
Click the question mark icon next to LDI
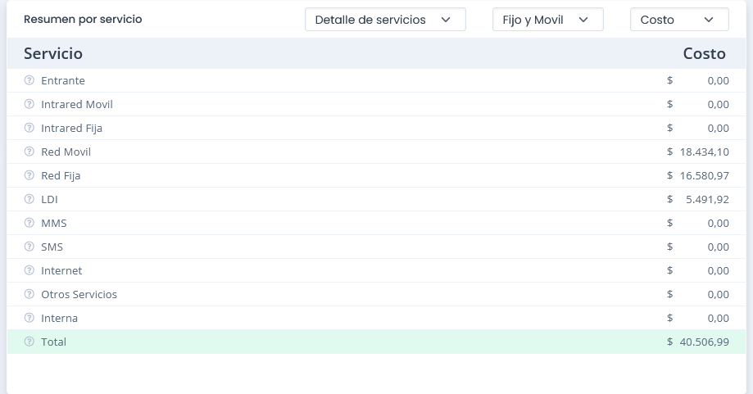[29, 199]
